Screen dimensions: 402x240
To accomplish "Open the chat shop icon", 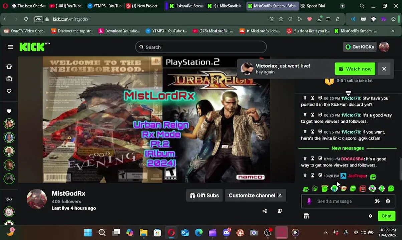I will coord(306,216).
